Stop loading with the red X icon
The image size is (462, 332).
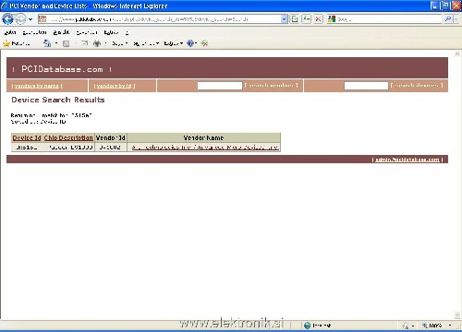[318, 19]
